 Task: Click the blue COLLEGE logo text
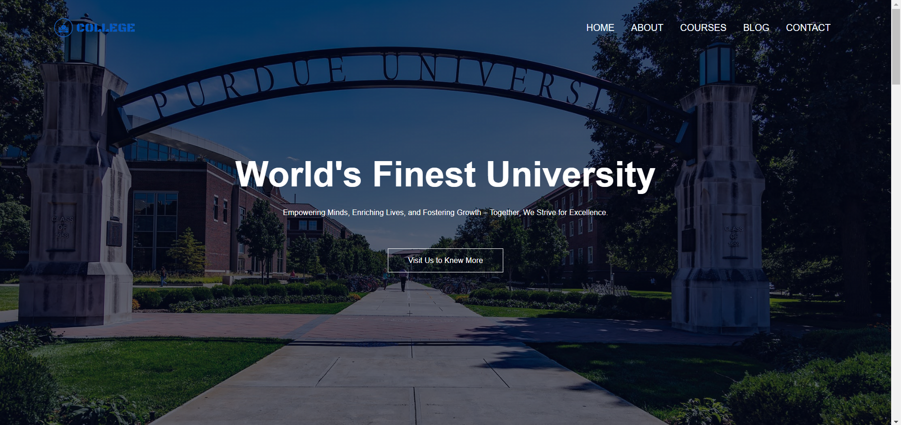[x=106, y=28]
